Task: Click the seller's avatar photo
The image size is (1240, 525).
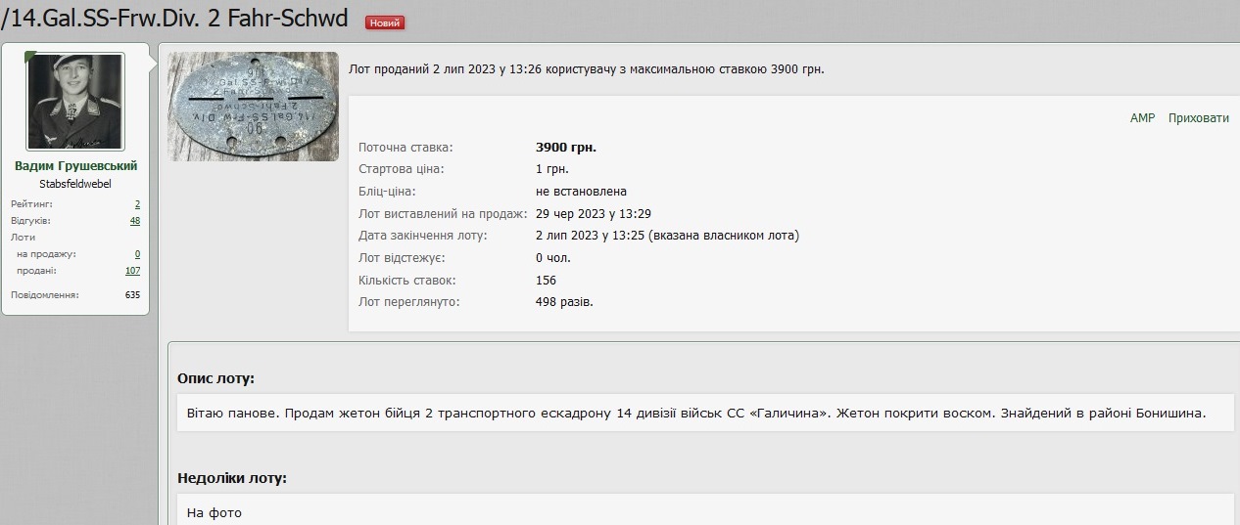Action: click(75, 102)
